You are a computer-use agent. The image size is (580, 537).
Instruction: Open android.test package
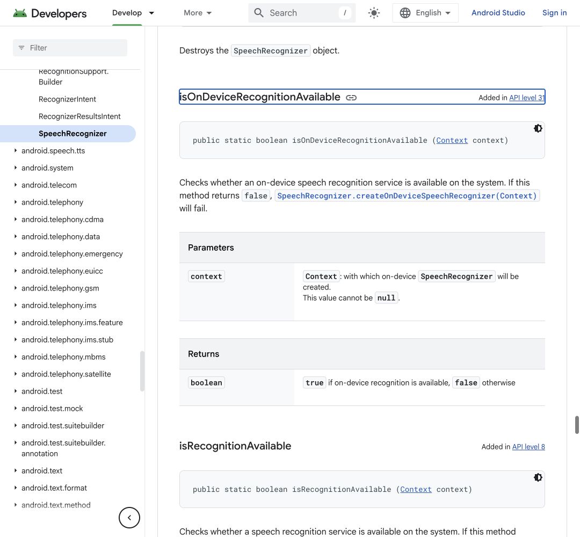pyautogui.click(x=42, y=391)
